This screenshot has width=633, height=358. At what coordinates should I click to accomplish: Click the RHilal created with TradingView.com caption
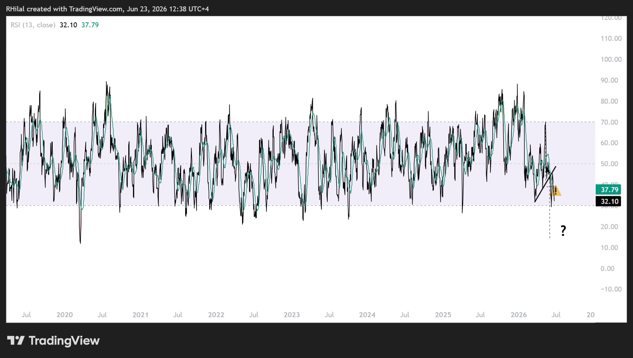[107, 9]
